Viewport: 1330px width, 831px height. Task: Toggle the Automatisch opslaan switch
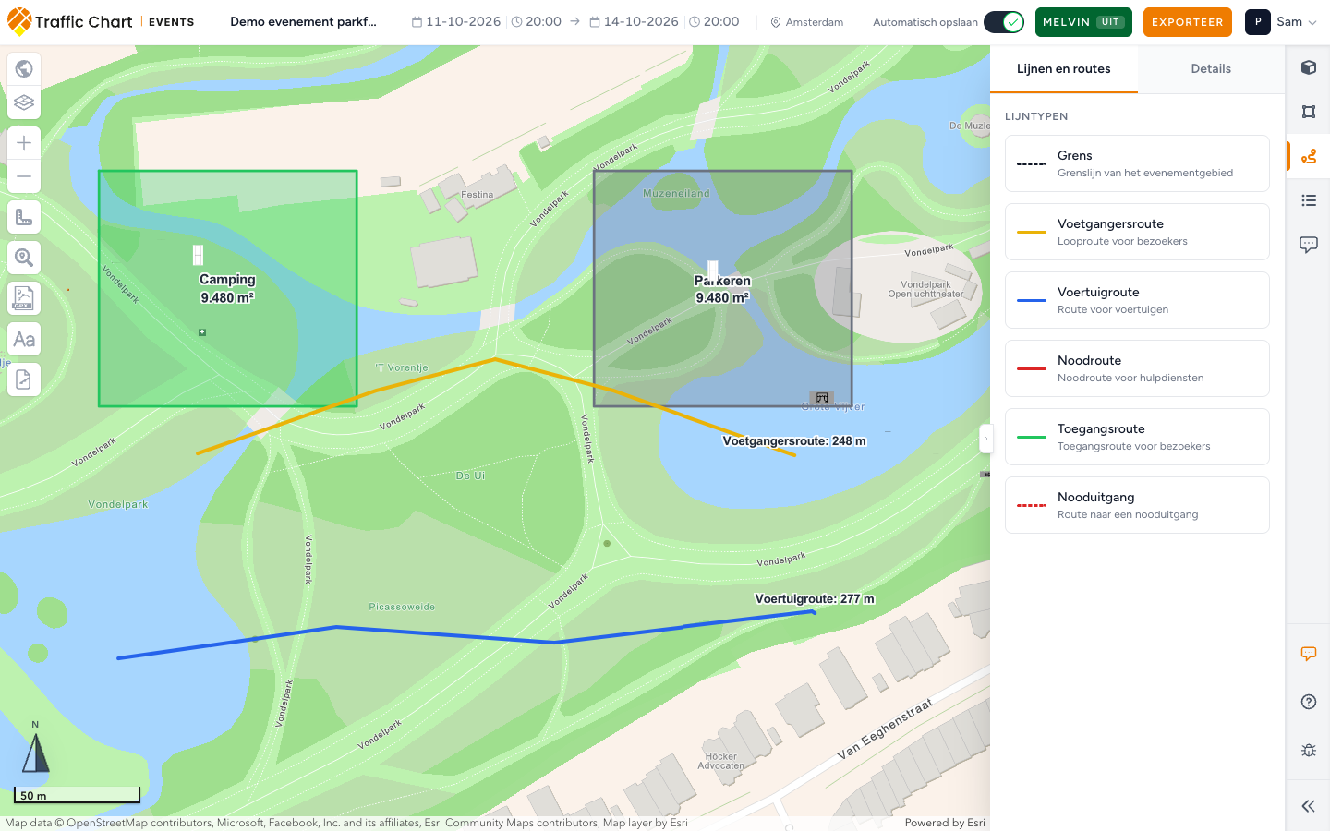(x=1003, y=22)
